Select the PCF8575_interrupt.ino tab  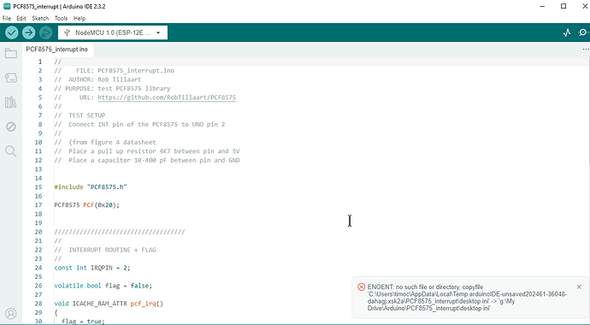pos(56,50)
